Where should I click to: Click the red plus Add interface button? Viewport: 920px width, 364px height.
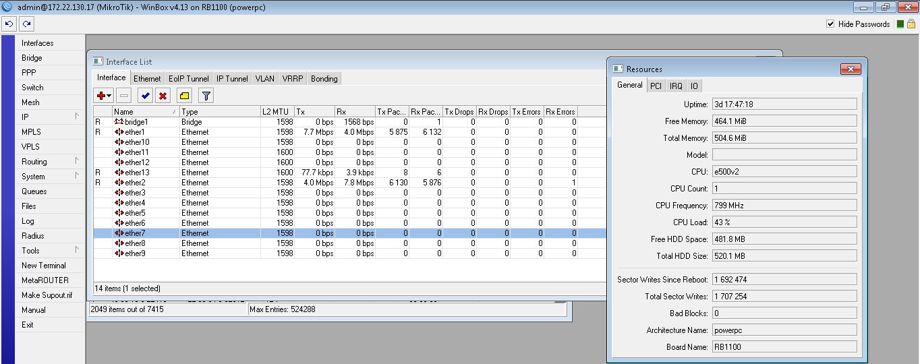tap(101, 96)
